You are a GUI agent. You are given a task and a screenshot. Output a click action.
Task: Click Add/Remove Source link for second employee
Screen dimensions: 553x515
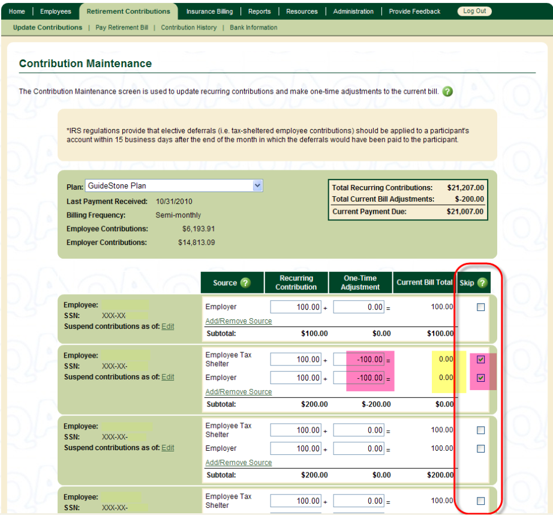tap(238, 392)
